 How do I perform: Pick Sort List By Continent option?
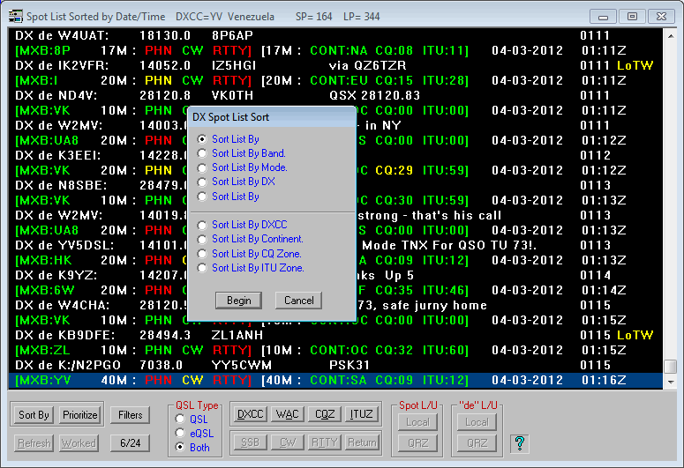(203, 239)
